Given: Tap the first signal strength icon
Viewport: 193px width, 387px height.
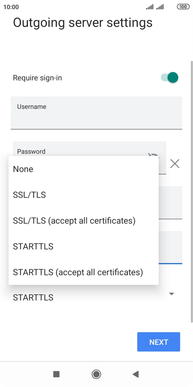Looking at the screenshot, I should point(150,7).
